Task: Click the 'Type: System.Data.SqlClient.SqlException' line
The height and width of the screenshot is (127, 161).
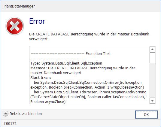Action: (x=66, y=63)
